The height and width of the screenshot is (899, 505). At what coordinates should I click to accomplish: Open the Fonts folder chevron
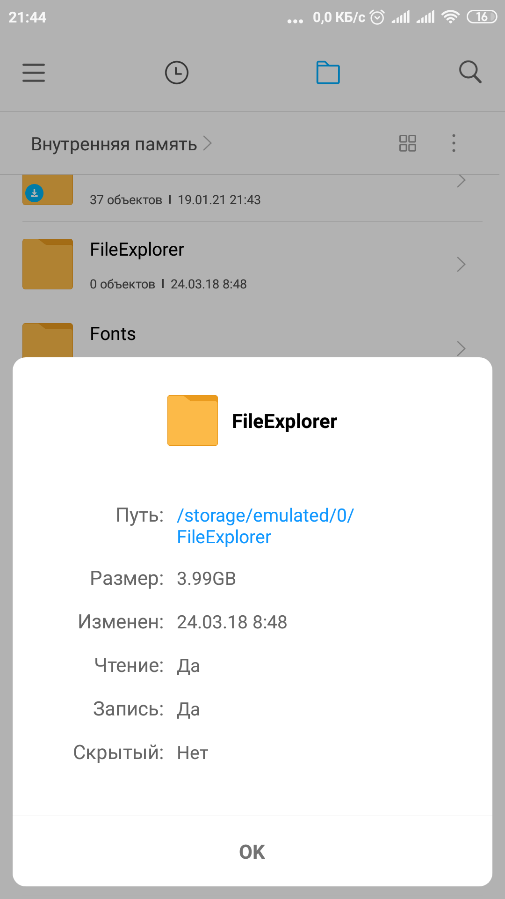[x=461, y=348]
